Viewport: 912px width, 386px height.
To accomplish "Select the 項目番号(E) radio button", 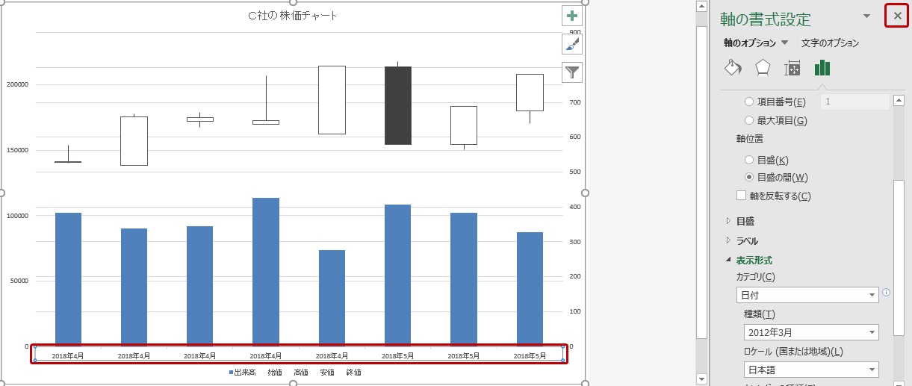I will (749, 102).
